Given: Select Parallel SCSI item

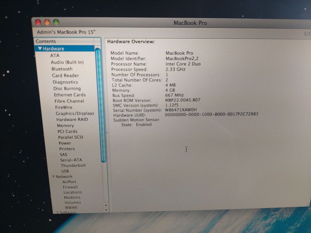Looking at the screenshot, I should 71,137.
